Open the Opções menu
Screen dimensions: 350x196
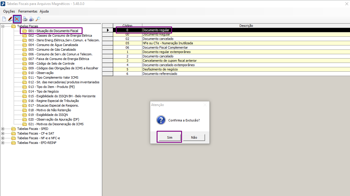tap(9, 11)
